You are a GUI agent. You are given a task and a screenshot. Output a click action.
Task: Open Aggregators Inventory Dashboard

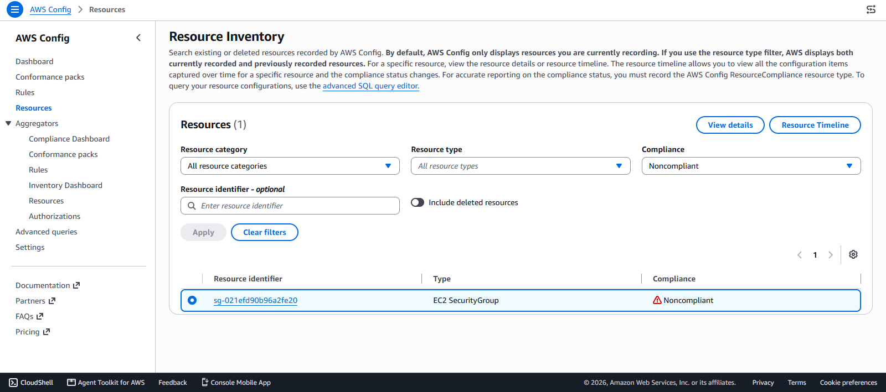[65, 185]
